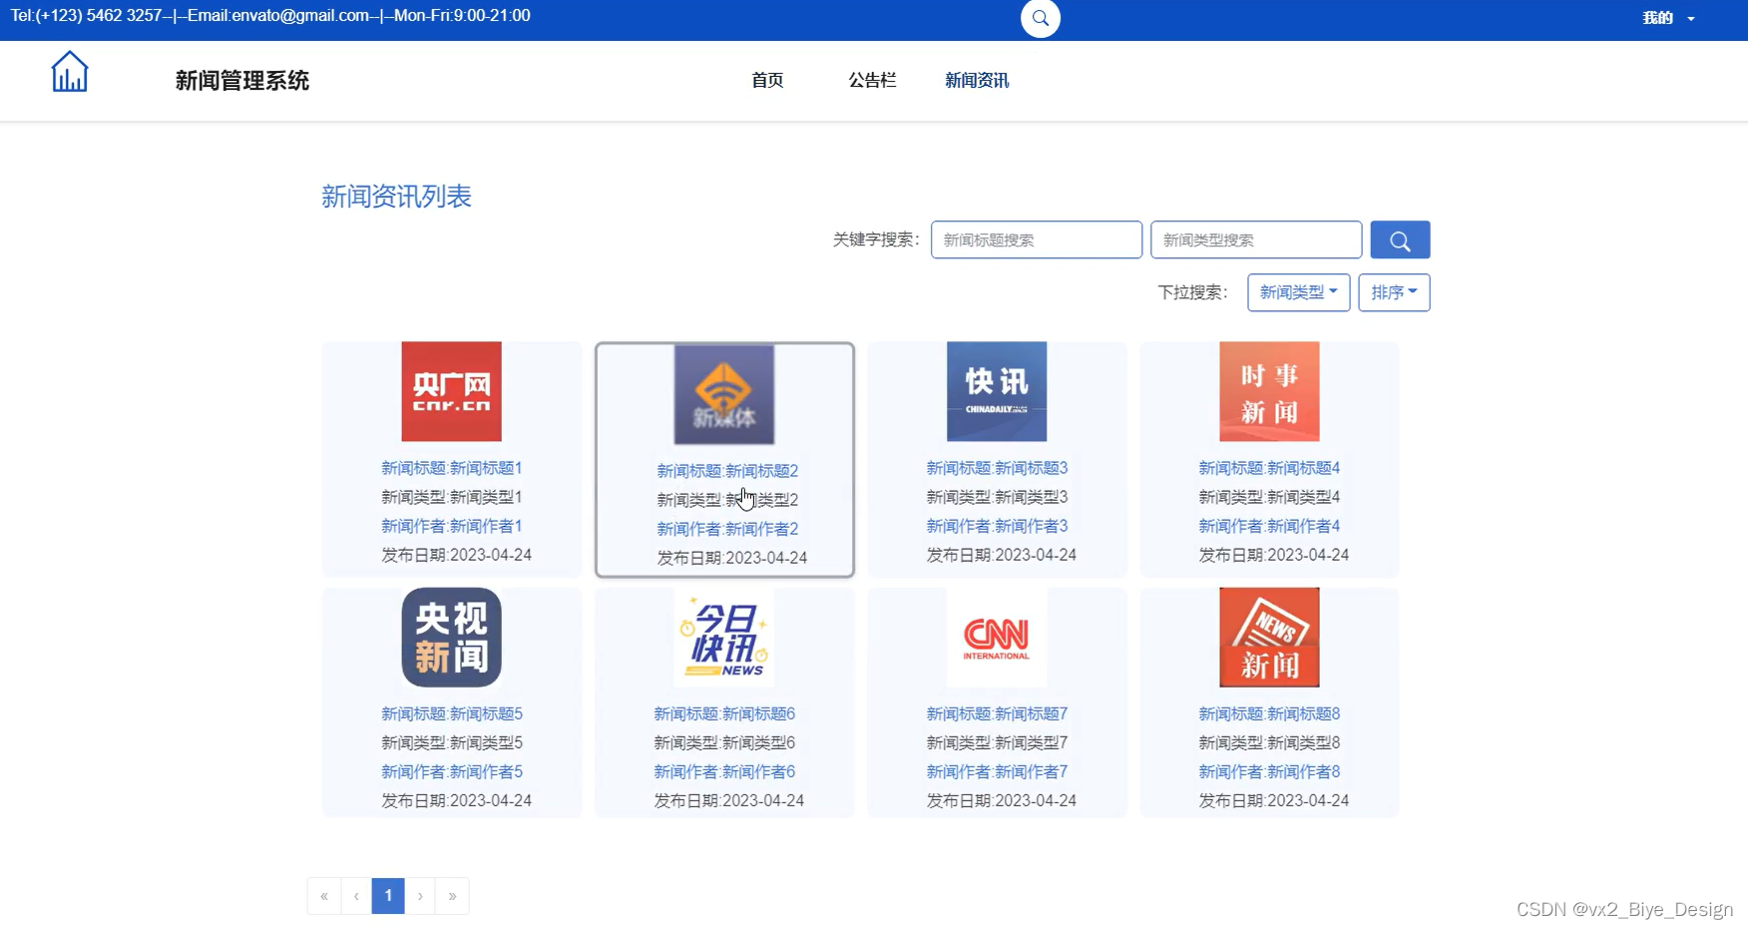Click text 新闻类型:新闻类型3
The height and width of the screenshot is (929, 1748).
997,497
